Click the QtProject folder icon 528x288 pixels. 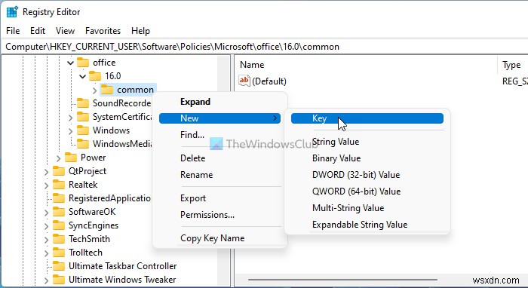(59, 171)
